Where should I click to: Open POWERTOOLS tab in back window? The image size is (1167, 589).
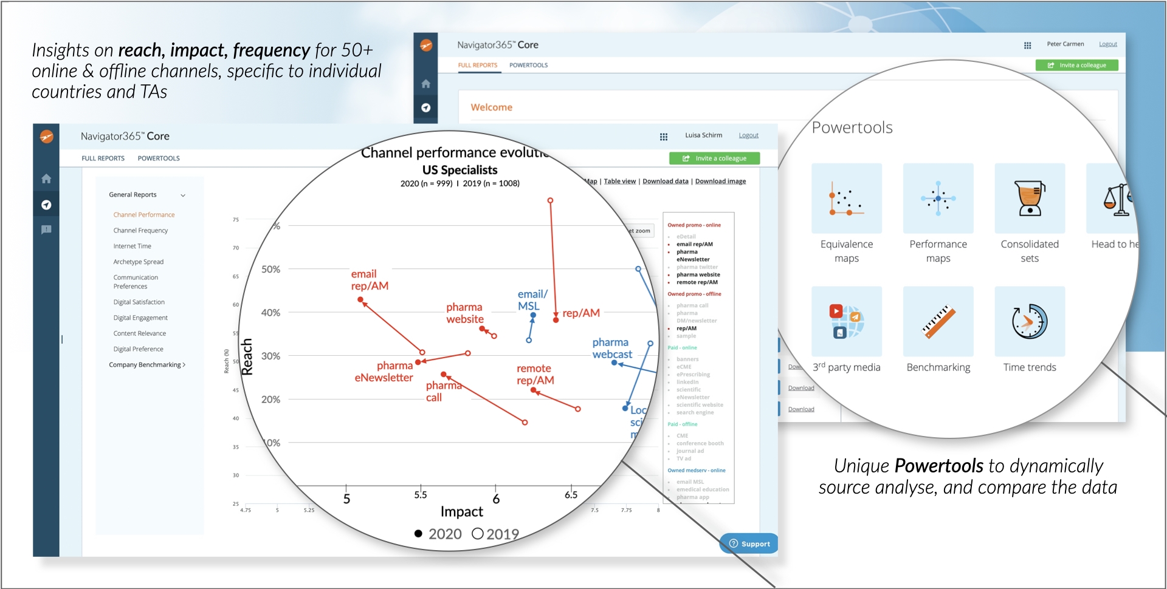pyautogui.click(x=528, y=65)
